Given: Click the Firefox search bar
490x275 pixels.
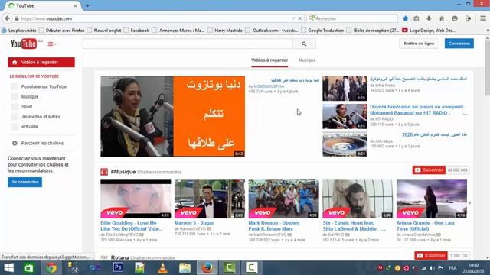Looking at the screenshot, I should tap(352, 18).
